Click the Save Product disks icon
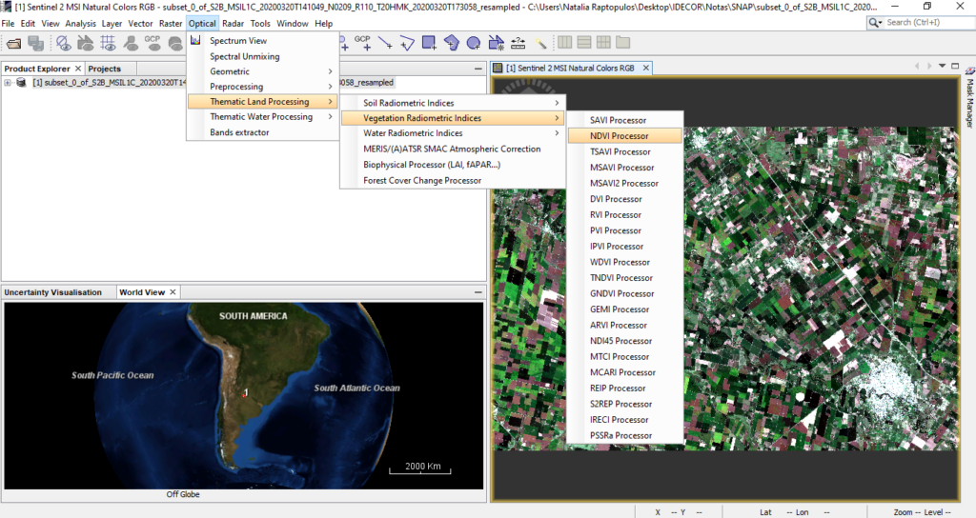 [36, 43]
